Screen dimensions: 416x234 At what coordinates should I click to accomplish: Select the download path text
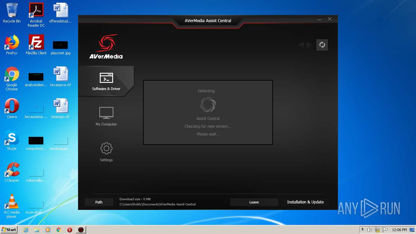coord(158,204)
